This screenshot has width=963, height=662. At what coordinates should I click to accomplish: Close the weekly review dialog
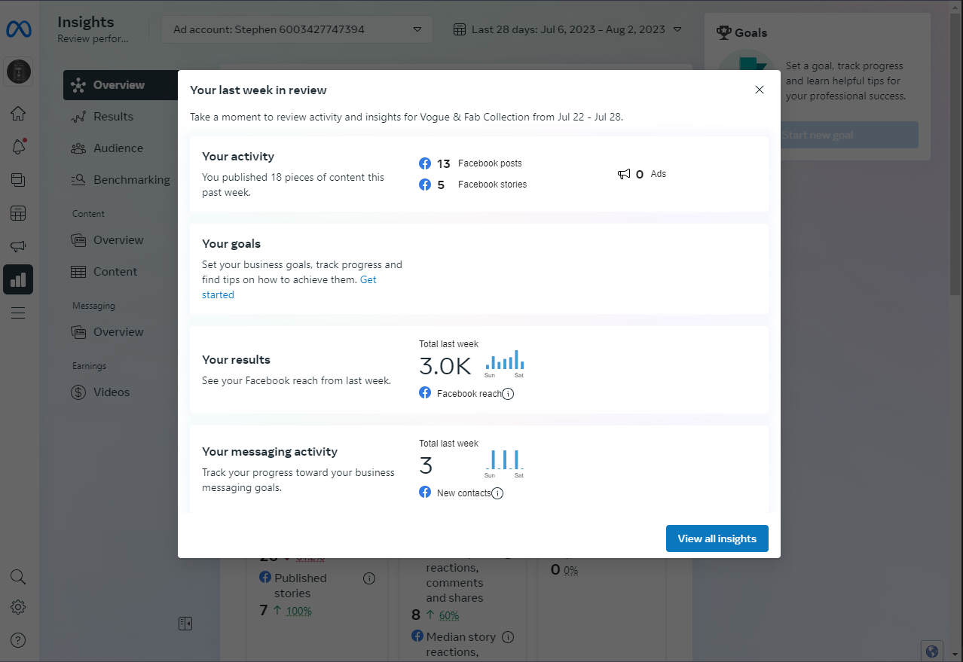[x=760, y=90]
